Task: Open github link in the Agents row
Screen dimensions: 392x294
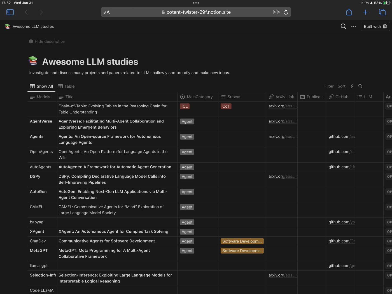Action: tap(342, 136)
